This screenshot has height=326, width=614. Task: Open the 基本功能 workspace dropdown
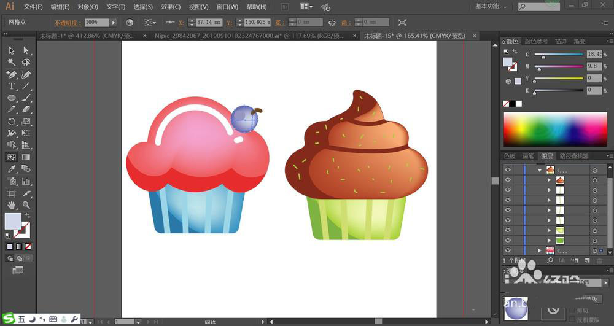point(491,6)
